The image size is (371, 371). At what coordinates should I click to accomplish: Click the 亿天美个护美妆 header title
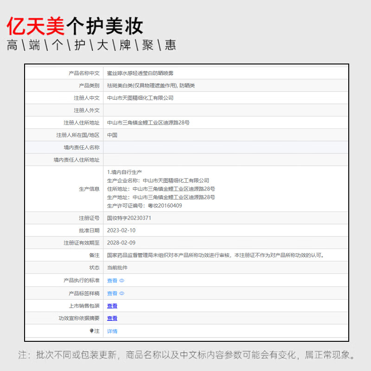[x=75, y=26]
